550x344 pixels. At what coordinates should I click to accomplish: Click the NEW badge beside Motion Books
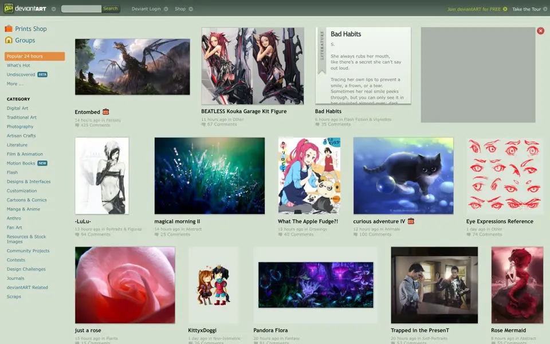(x=42, y=163)
